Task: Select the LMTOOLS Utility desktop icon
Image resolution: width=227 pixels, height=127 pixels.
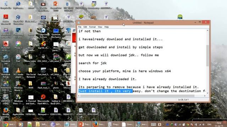Action: [x=6, y=99]
